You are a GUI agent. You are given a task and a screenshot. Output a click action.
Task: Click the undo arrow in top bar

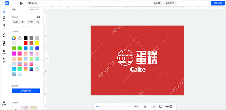coord(12,3)
